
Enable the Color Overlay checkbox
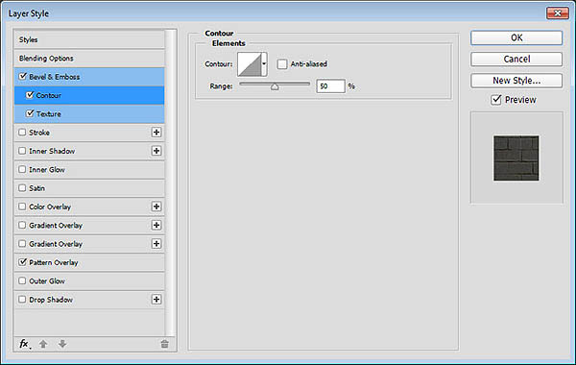coord(22,207)
